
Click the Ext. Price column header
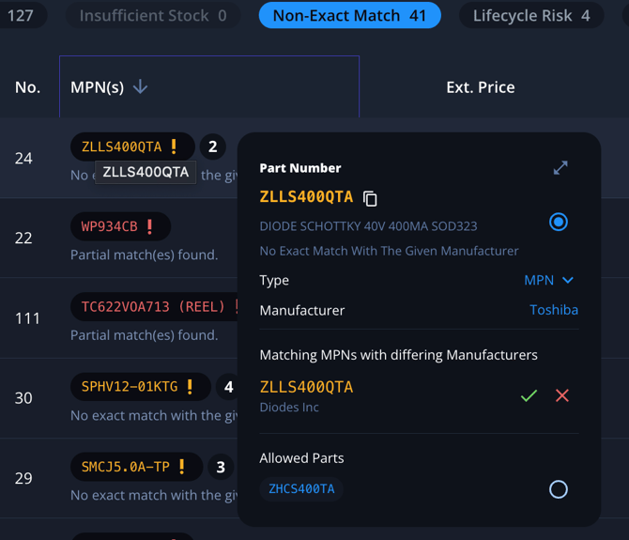pos(481,87)
